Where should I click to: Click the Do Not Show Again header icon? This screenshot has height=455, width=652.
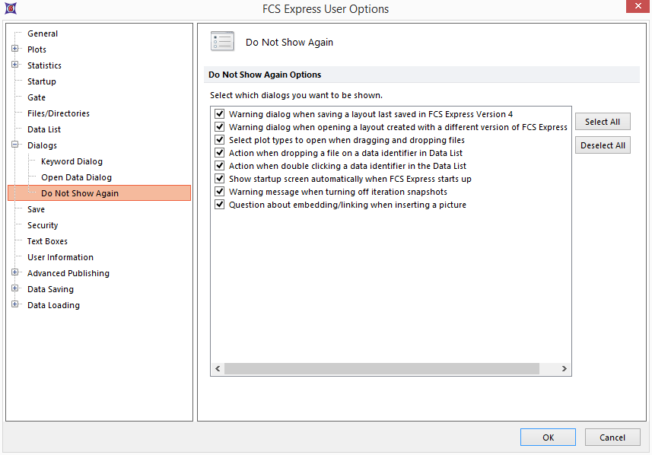[222, 42]
